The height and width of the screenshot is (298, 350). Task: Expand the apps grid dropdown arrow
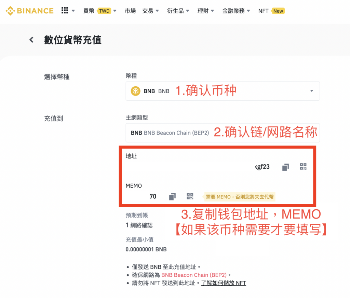point(73,11)
